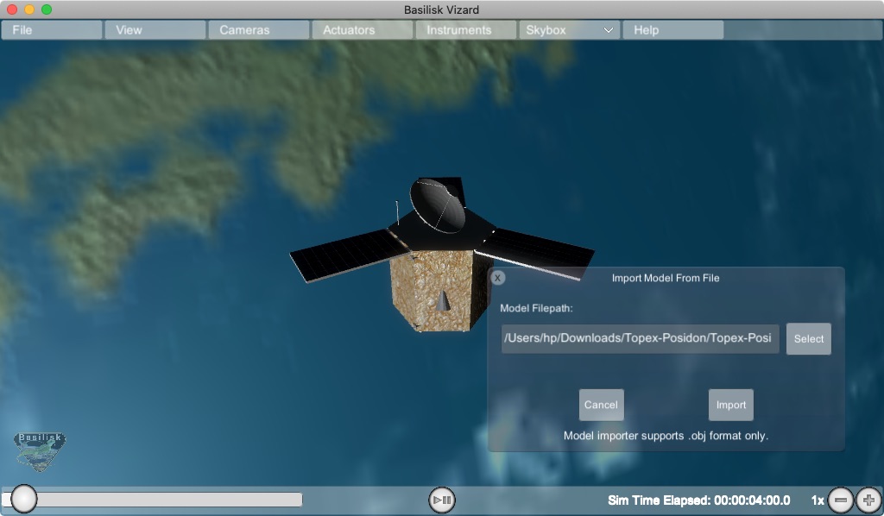Image resolution: width=884 pixels, height=516 pixels.
Task: Open the Help menu
Action: 672,30
